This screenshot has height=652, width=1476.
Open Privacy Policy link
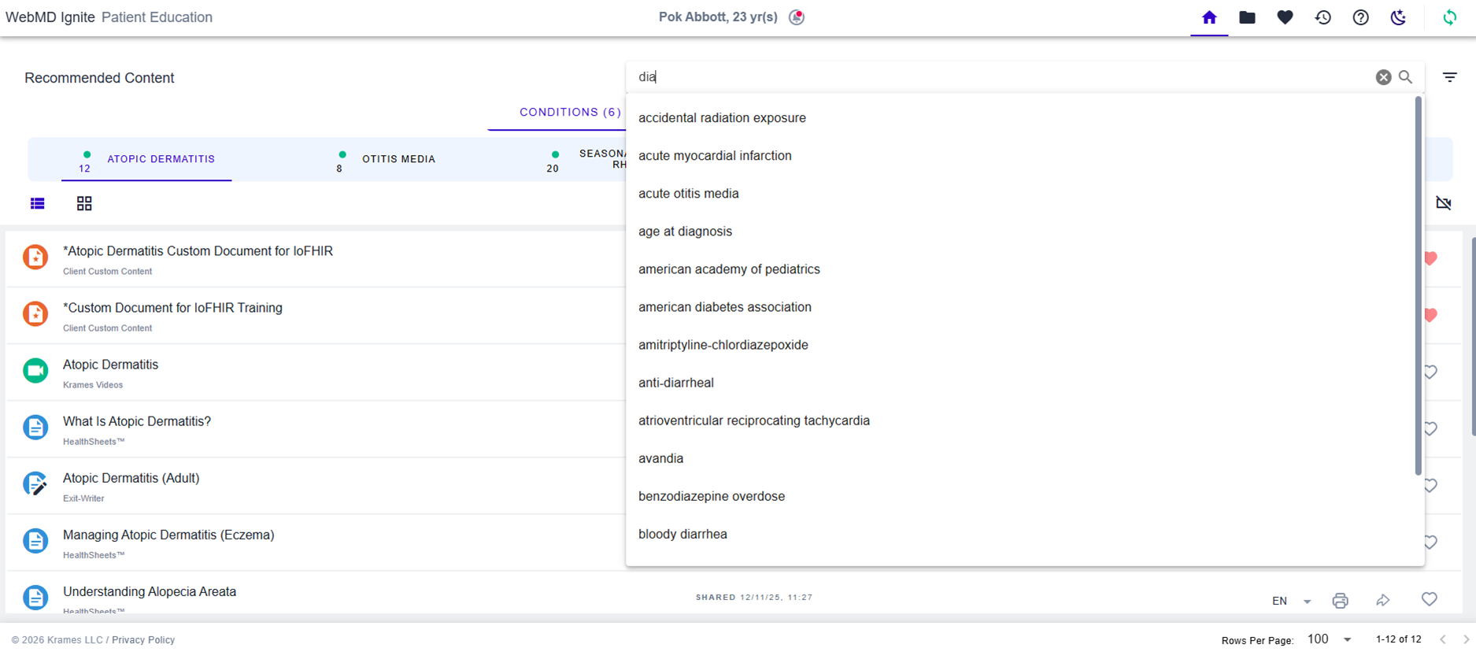pos(143,640)
